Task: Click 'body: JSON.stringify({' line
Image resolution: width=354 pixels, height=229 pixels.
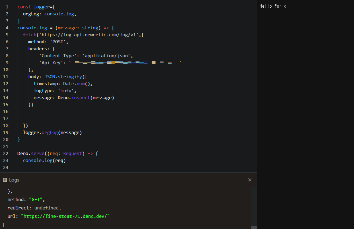Action: click(x=58, y=77)
